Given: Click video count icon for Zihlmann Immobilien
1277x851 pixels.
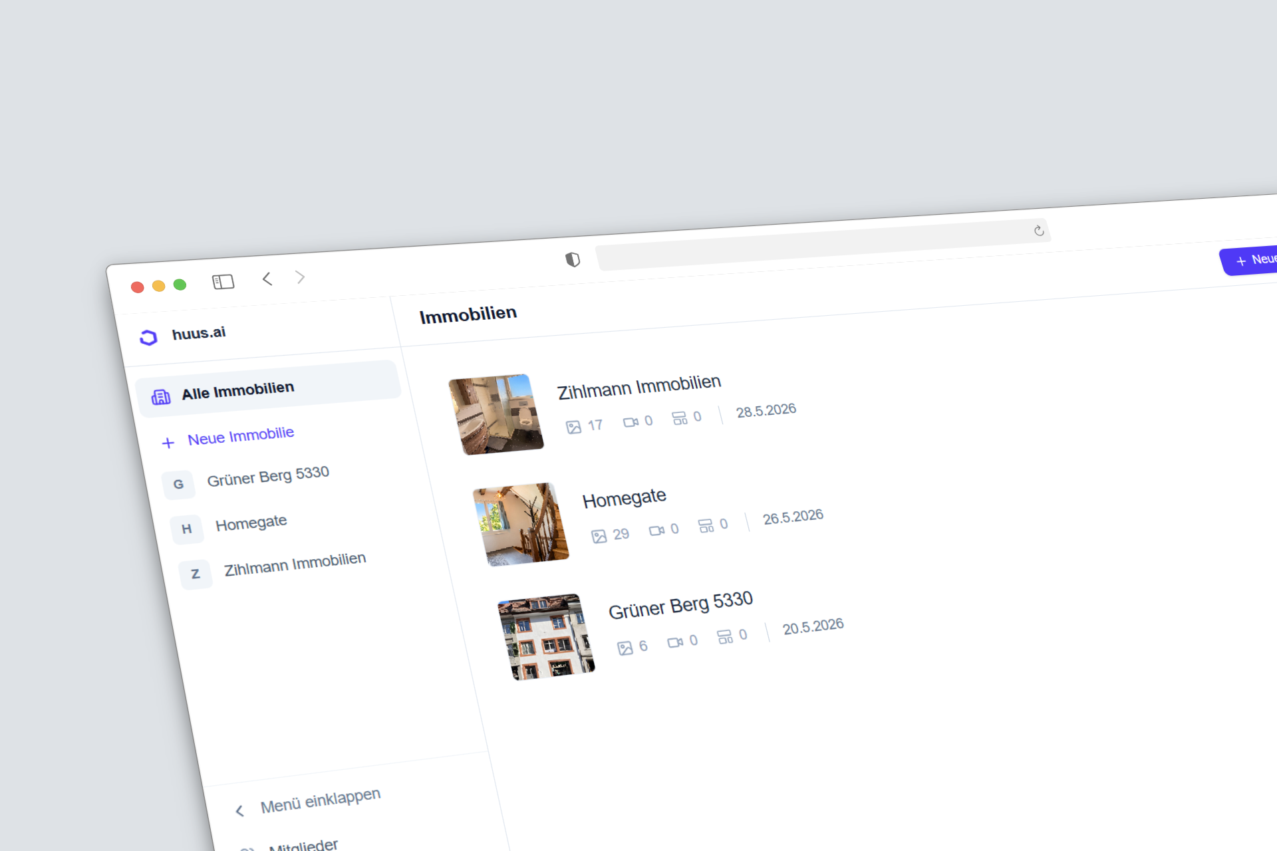Looking at the screenshot, I should 631,422.
